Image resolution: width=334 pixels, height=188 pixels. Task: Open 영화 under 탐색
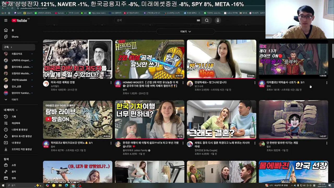click(18, 178)
